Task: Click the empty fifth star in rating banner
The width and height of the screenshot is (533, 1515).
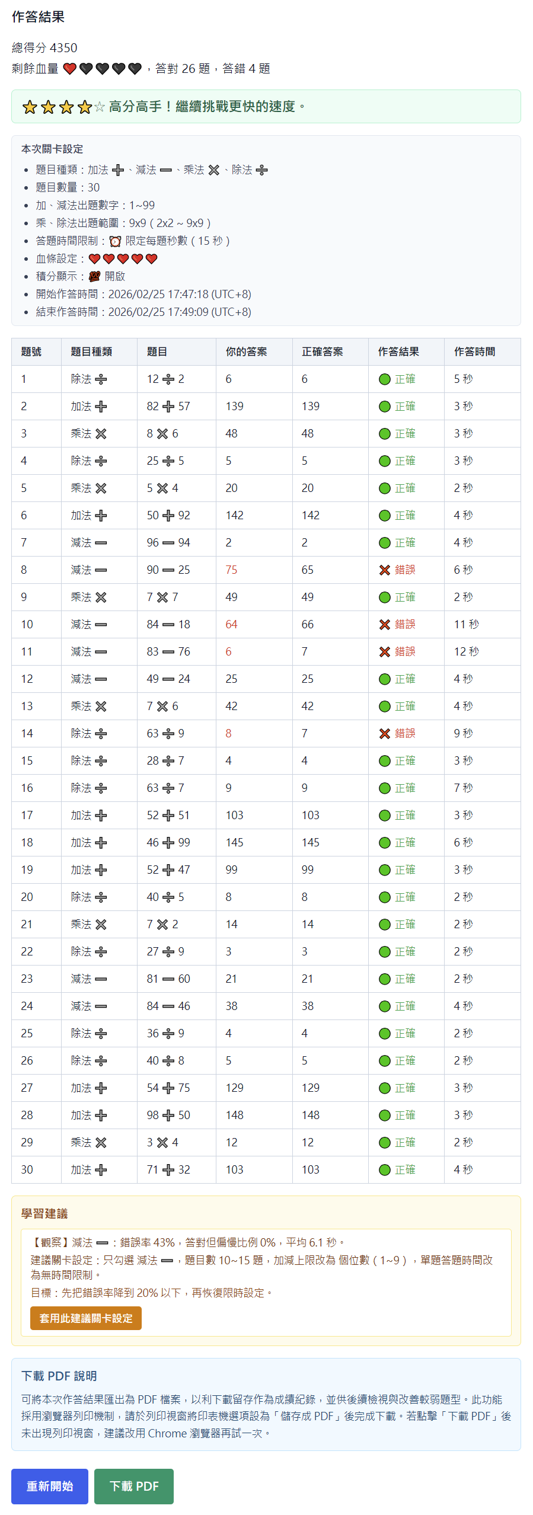Action: [100, 107]
